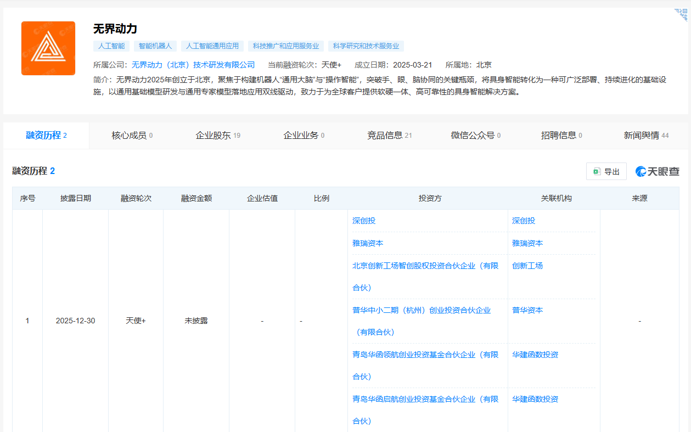Screen dimensions: 691x432
Task: Select the 招聘信息 tab
Action: click(x=561, y=136)
